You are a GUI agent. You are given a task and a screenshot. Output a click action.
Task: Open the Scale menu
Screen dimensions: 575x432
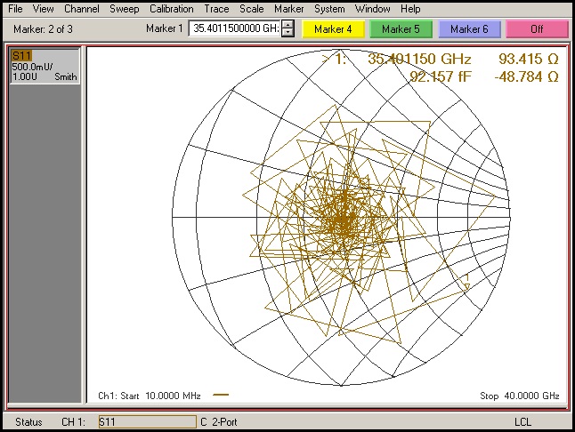(x=251, y=8)
